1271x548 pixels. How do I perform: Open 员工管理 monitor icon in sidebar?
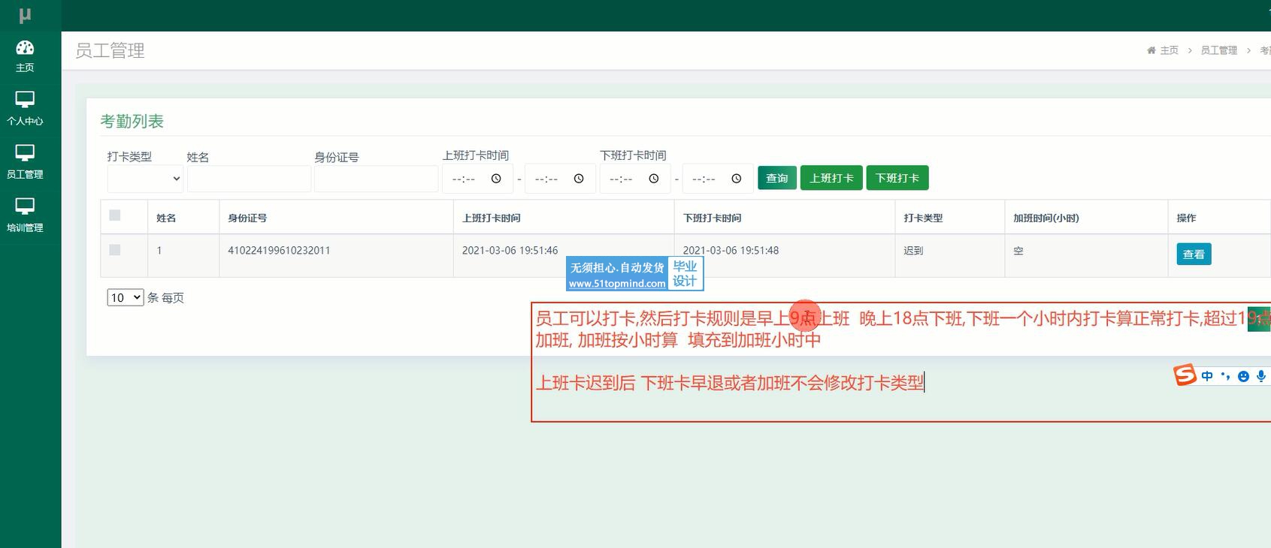[x=25, y=153]
